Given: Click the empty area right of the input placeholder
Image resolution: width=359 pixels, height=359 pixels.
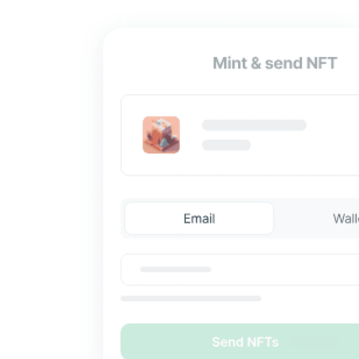Looking at the screenshot, I should 295,270.
